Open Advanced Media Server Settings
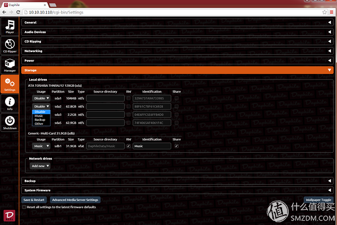Image resolution: width=337 pixels, height=225 pixels. 75,200
